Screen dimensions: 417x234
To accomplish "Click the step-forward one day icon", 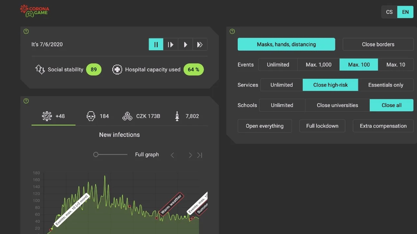I will [171, 45].
